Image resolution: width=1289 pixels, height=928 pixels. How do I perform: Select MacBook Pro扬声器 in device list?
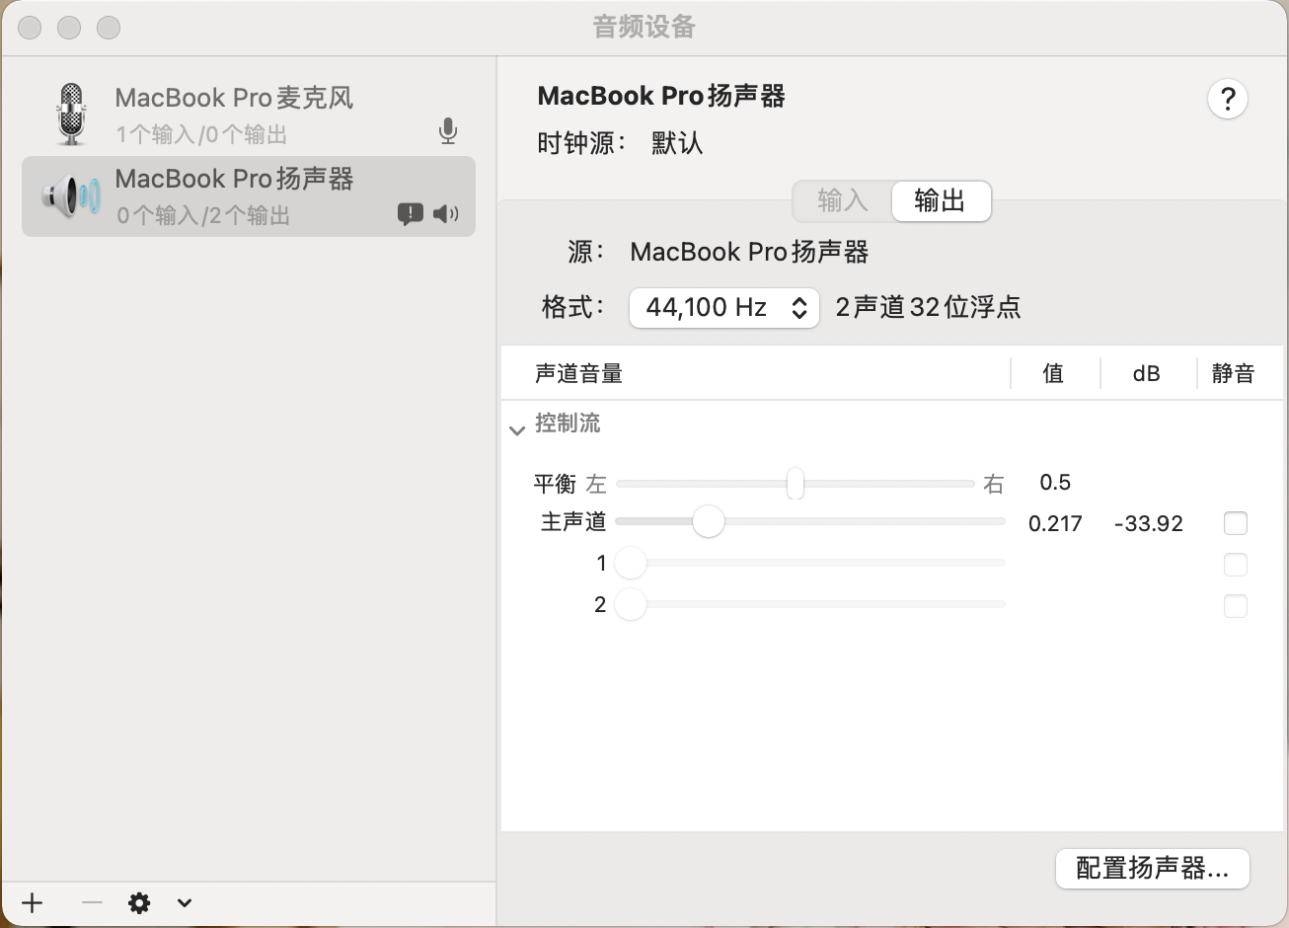pyautogui.click(x=249, y=196)
